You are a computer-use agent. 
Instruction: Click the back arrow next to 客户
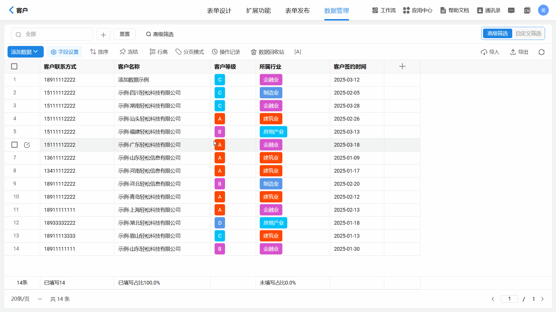click(x=11, y=10)
